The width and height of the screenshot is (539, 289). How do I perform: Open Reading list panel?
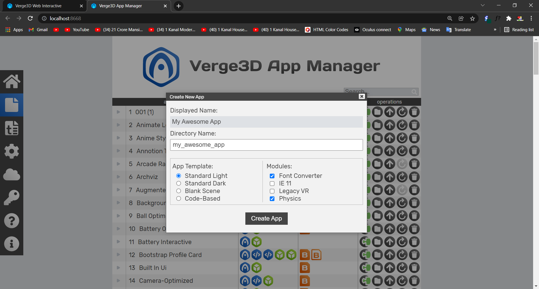[519, 29]
